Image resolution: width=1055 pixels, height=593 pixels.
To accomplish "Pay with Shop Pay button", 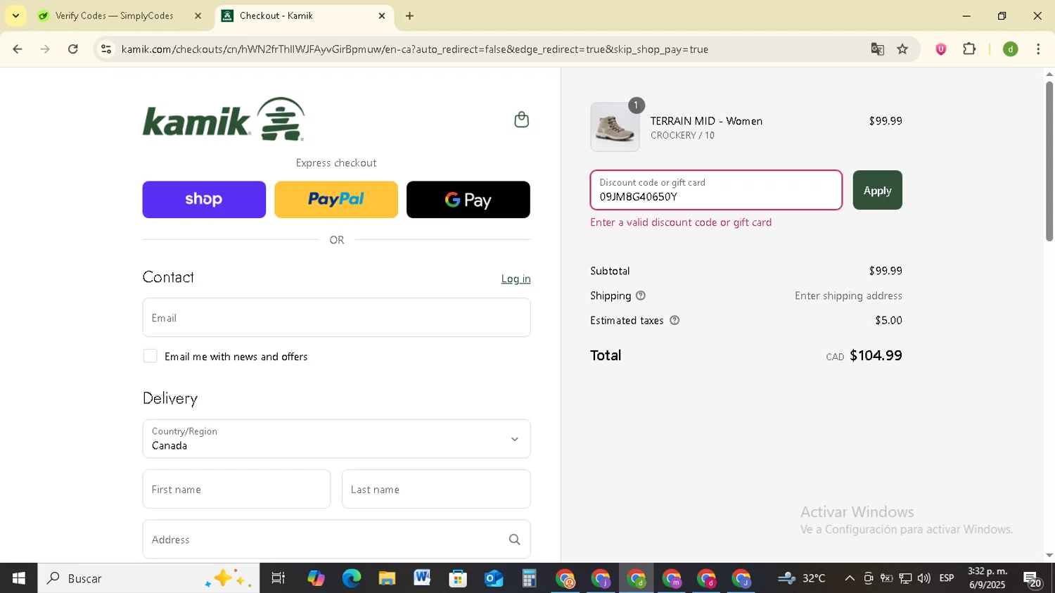I will 204,200.
